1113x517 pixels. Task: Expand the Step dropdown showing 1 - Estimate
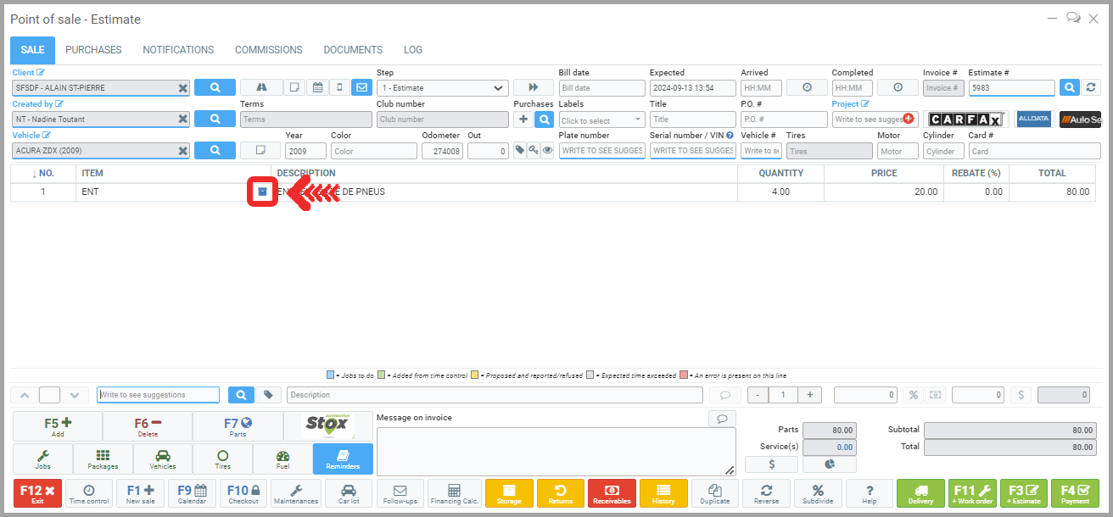coord(442,88)
